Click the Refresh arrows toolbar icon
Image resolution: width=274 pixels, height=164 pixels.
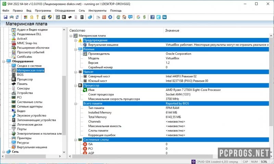coord(17,17)
